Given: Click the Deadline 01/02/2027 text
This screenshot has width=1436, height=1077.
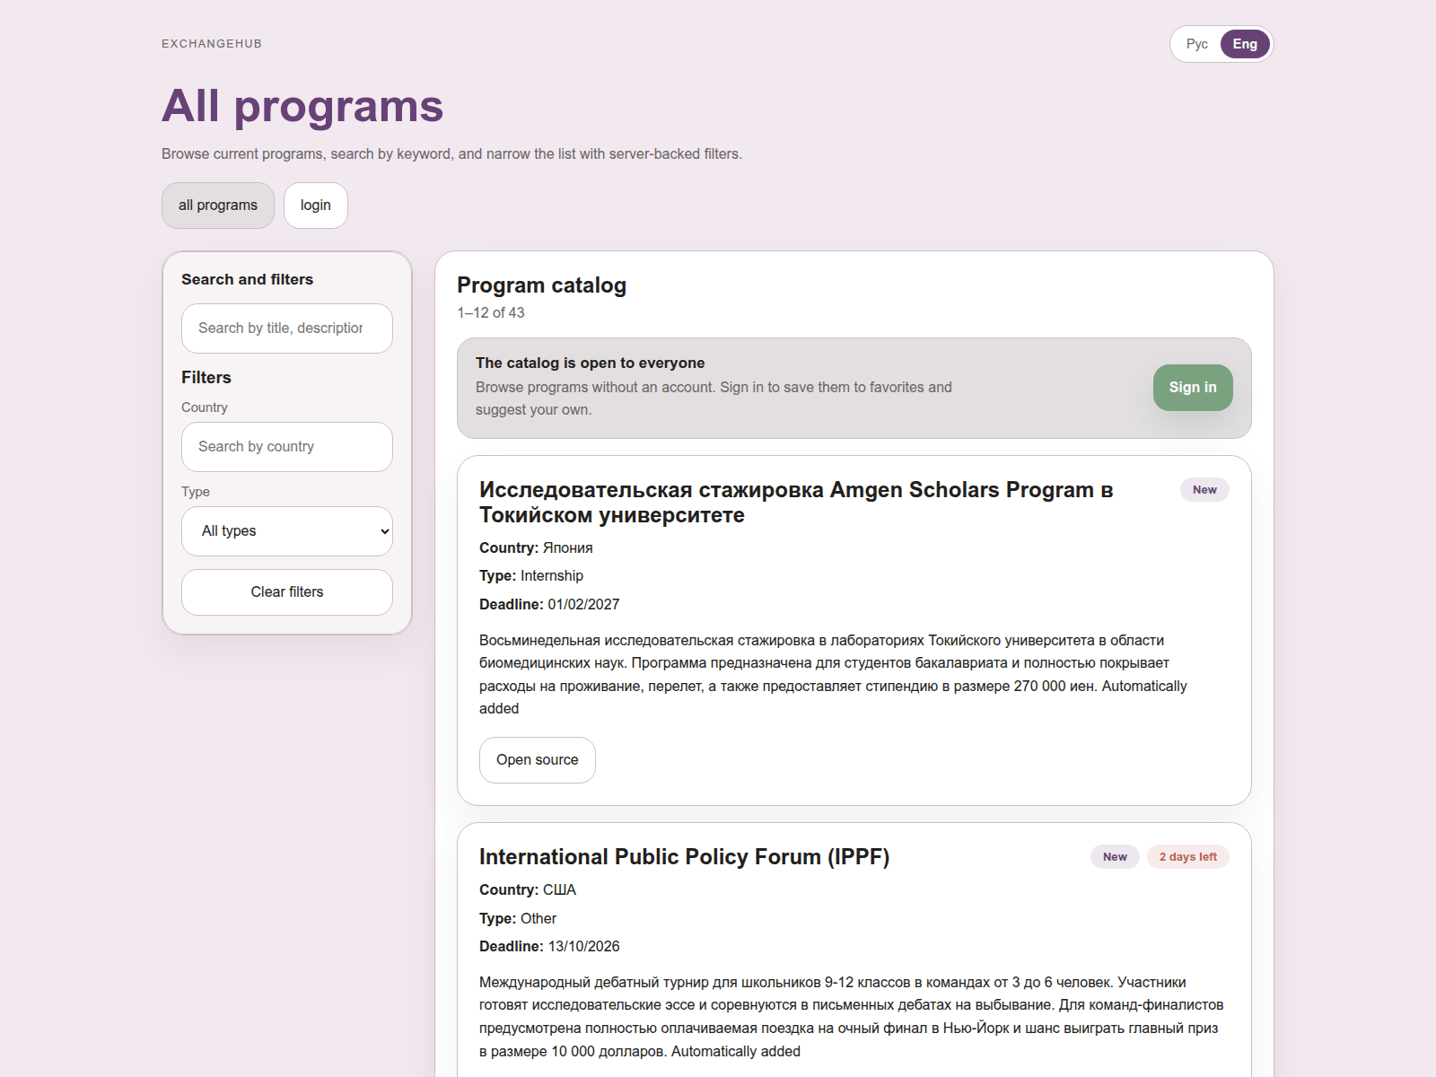Looking at the screenshot, I should 549,605.
